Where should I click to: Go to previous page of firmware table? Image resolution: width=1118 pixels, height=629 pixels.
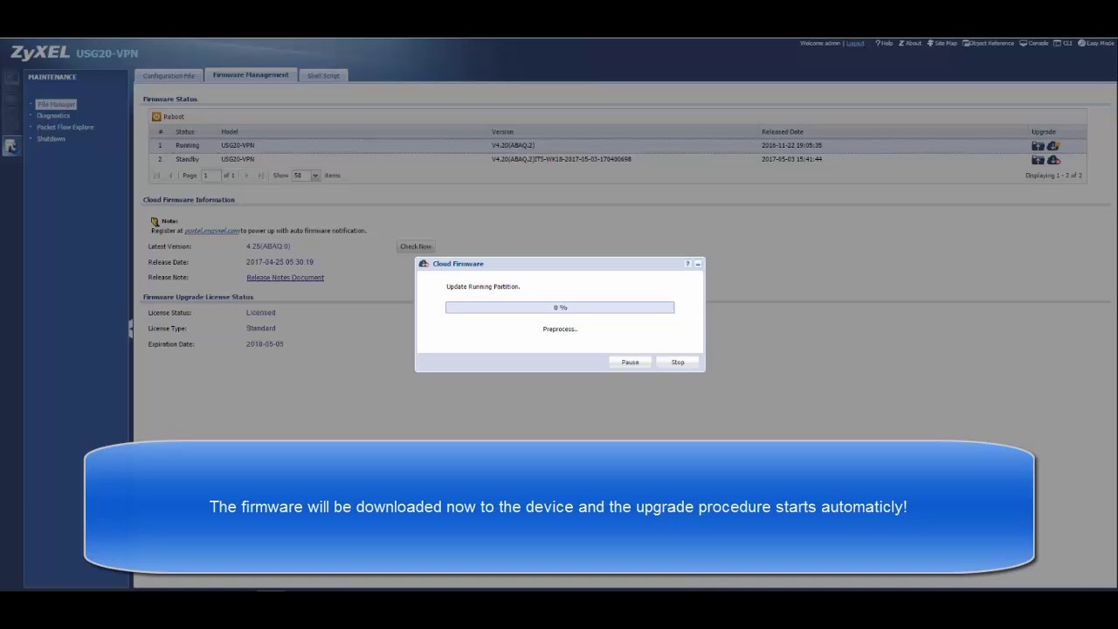click(170, 176)
